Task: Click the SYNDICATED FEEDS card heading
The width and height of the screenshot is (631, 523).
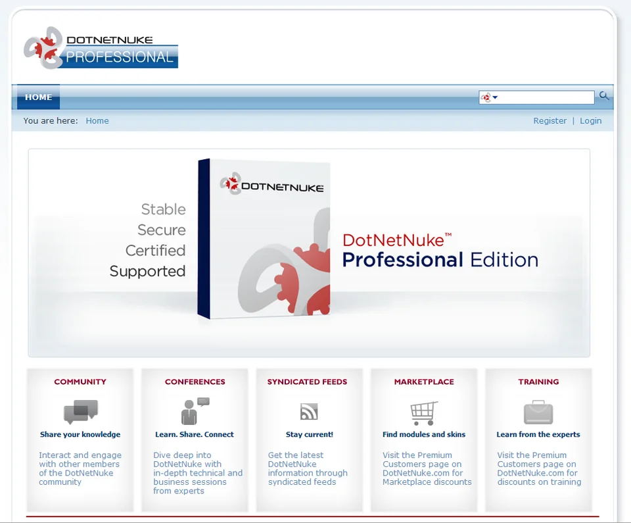Action: pyautogui.click(x=307, y=382)
